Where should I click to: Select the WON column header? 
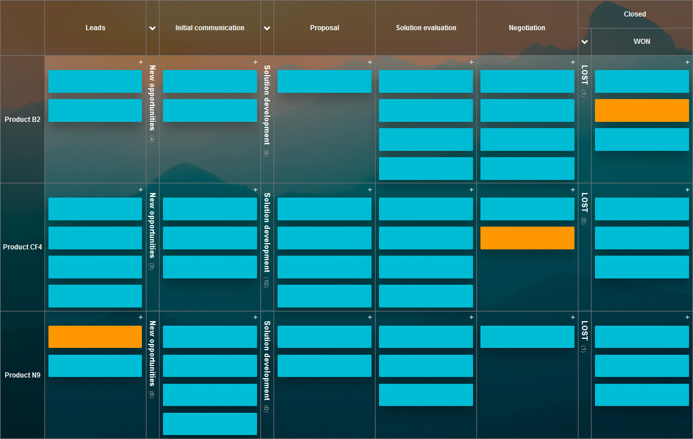[x=642, y=41]
